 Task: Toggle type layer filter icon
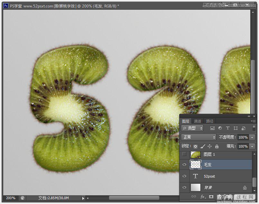coord(227,128)
